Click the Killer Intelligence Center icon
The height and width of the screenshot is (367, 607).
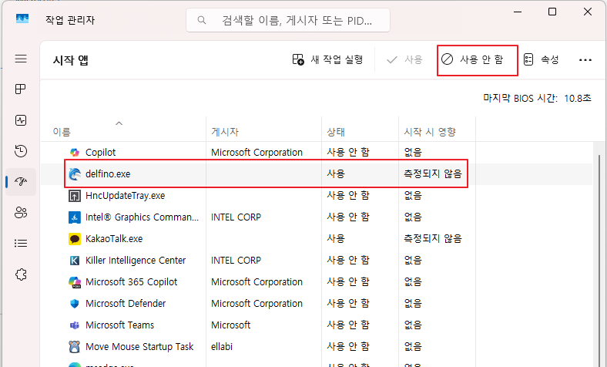click(x=74, y=261)
